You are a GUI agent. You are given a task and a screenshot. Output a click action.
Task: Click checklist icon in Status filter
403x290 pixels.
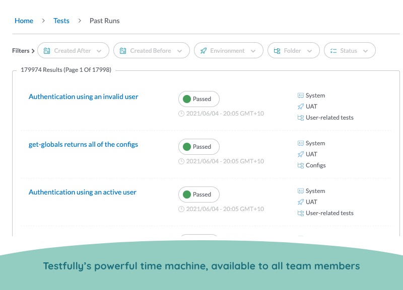(333, 51)
